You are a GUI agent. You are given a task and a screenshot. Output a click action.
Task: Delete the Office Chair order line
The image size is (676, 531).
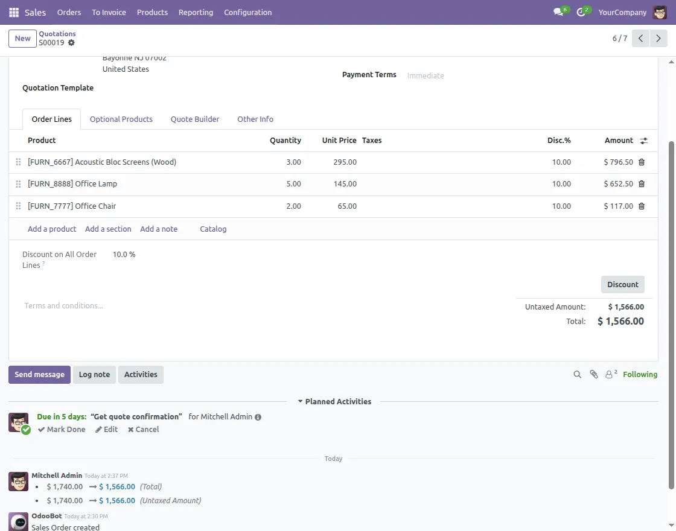point(642,206)
